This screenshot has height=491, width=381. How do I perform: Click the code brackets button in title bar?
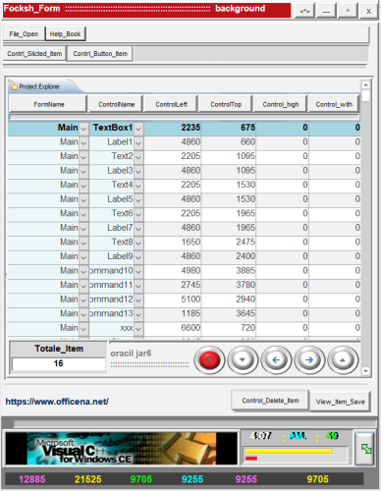(304, 11)
